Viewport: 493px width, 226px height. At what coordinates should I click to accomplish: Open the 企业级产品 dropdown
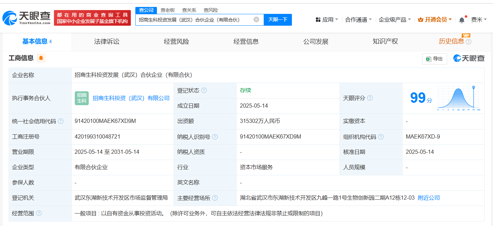(395, 19)
